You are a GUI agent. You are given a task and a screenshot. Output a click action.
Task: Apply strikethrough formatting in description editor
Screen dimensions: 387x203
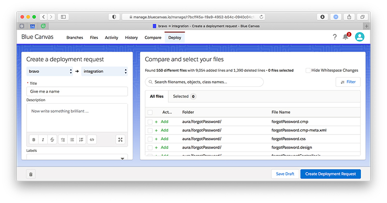pos(52,140)
